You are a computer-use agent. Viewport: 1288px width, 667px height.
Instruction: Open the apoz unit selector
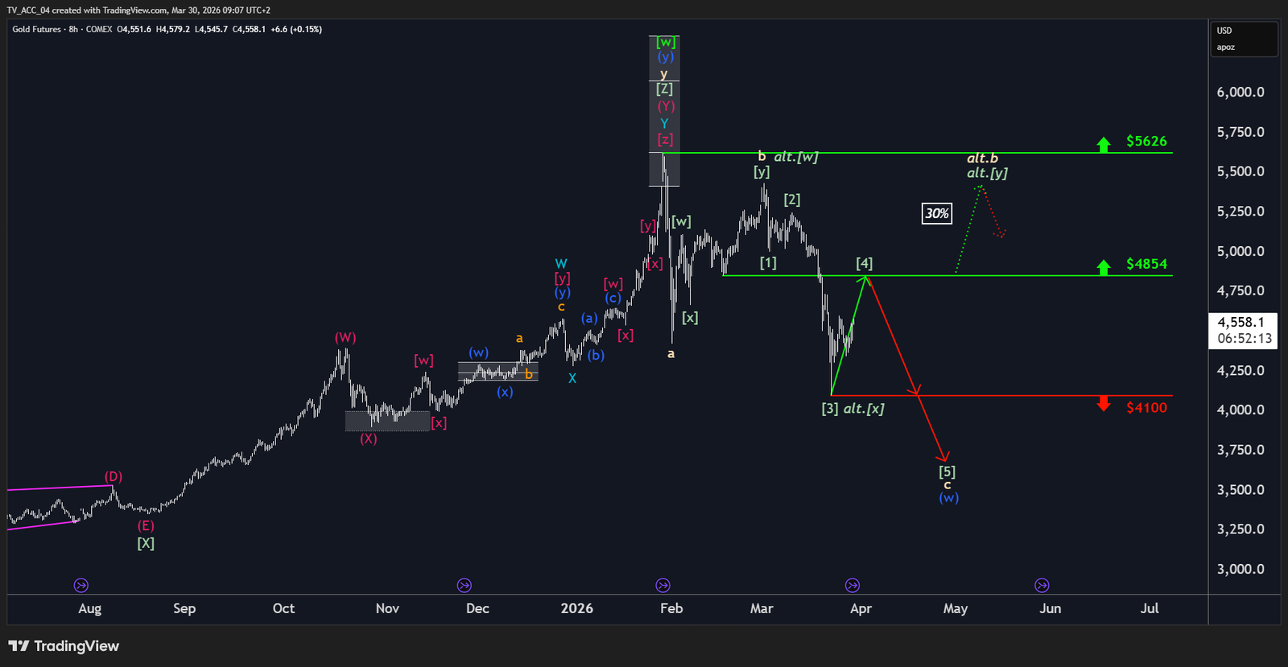point(1225,47)
